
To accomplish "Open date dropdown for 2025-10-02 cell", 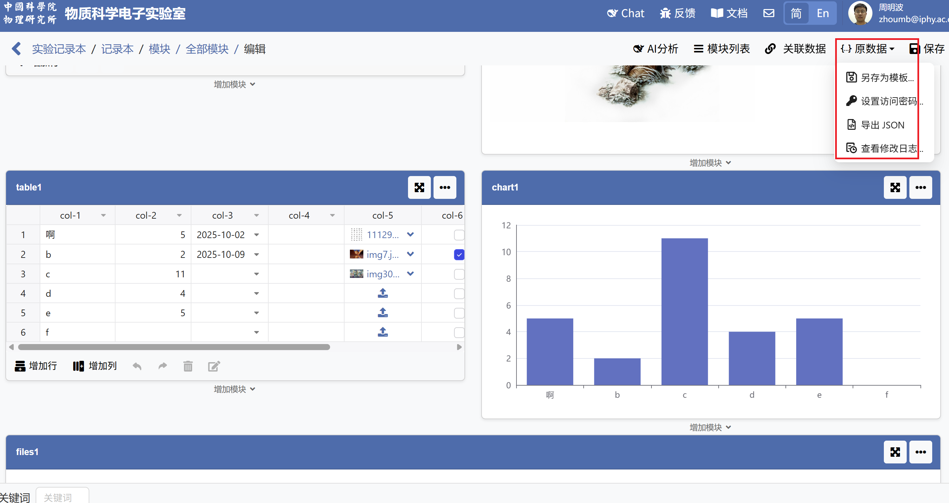I will click(257, 235).
